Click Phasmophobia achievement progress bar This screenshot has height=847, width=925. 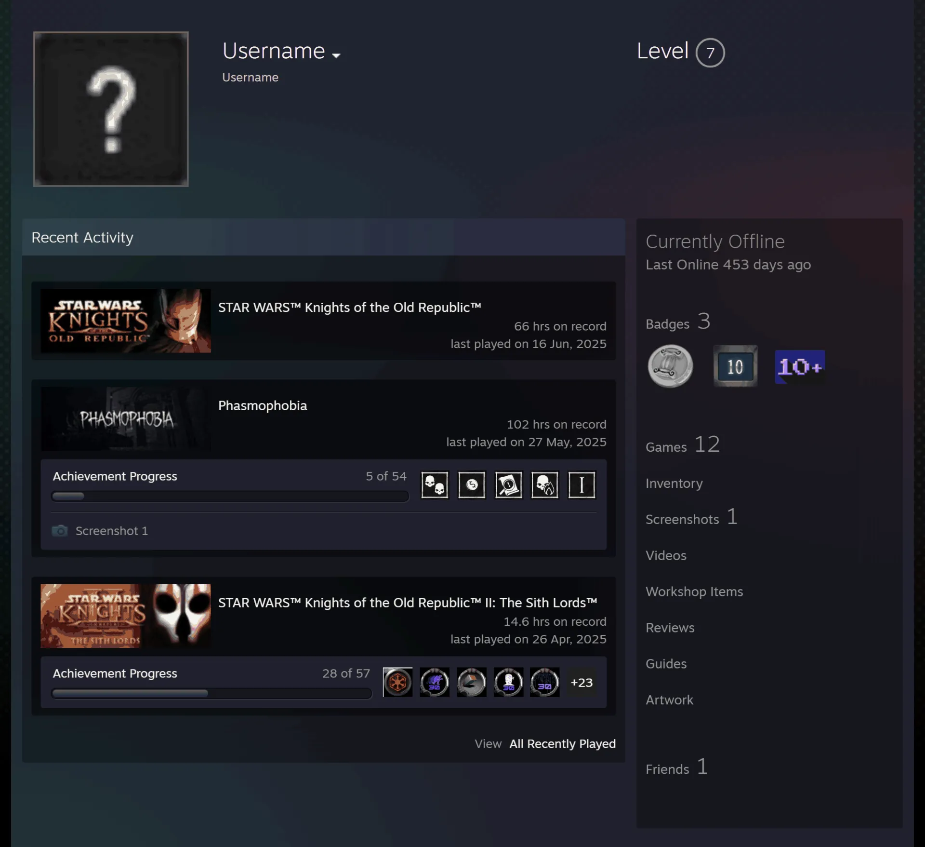click(x=230, y=496)
